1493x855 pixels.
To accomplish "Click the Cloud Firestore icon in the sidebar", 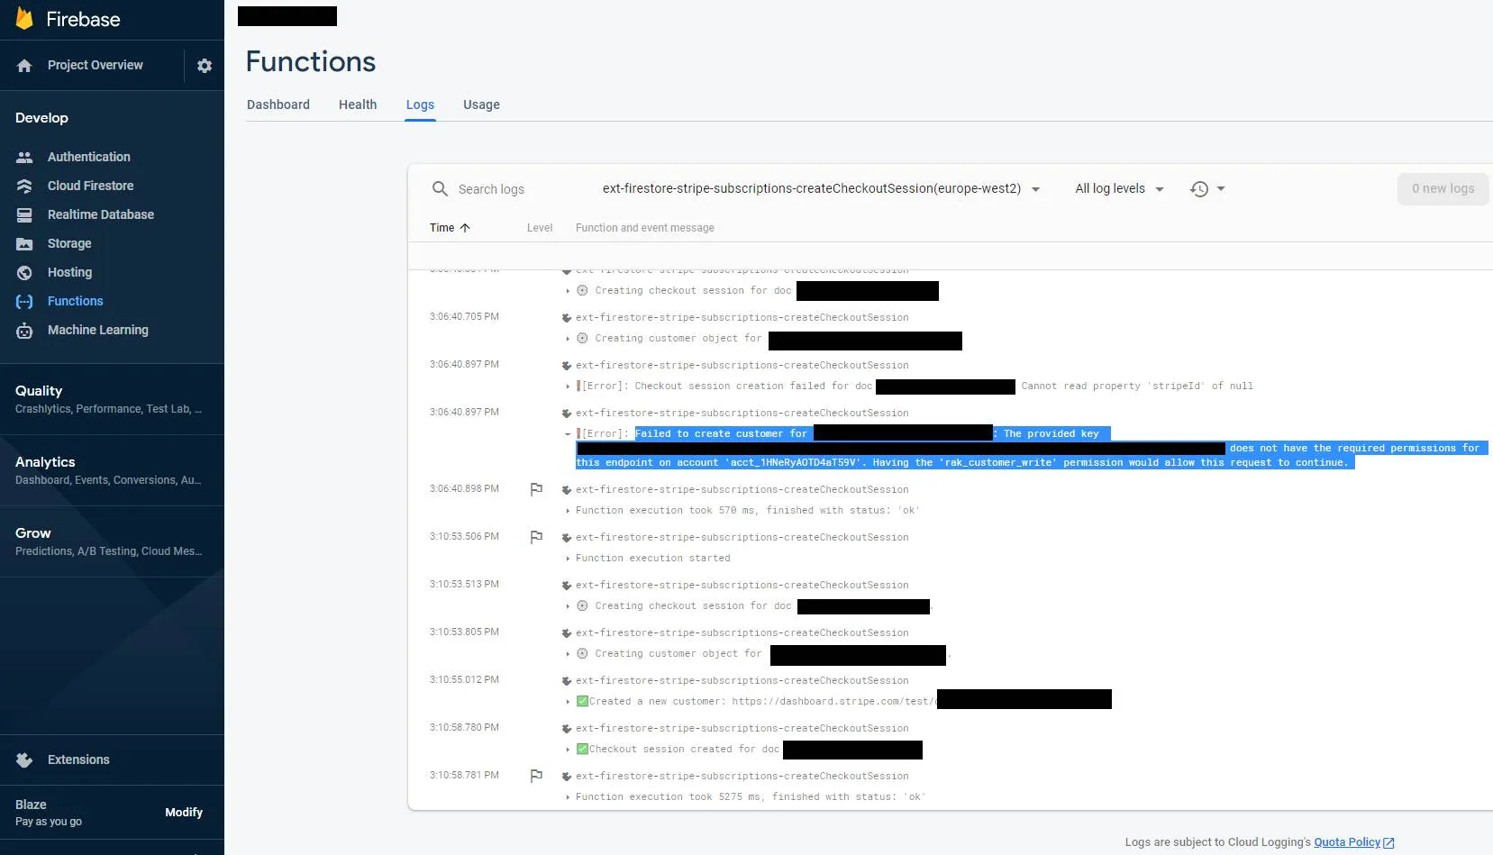I will pos(24,186).
